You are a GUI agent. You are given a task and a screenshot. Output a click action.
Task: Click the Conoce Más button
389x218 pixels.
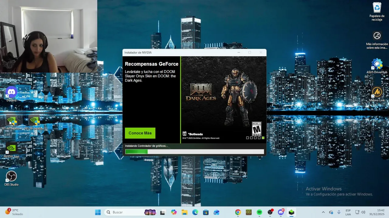tap(140, 133)
